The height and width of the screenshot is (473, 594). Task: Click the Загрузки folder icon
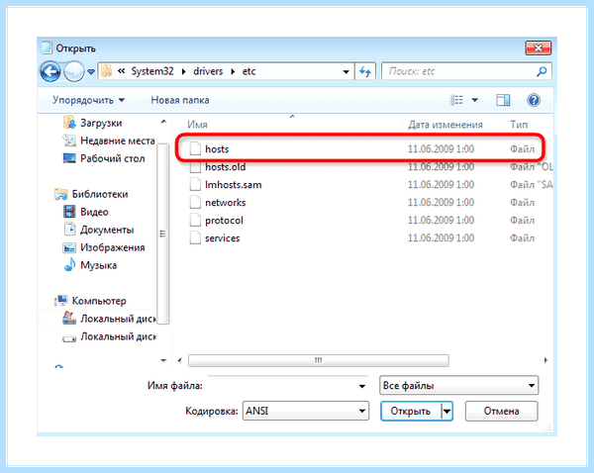69,123
